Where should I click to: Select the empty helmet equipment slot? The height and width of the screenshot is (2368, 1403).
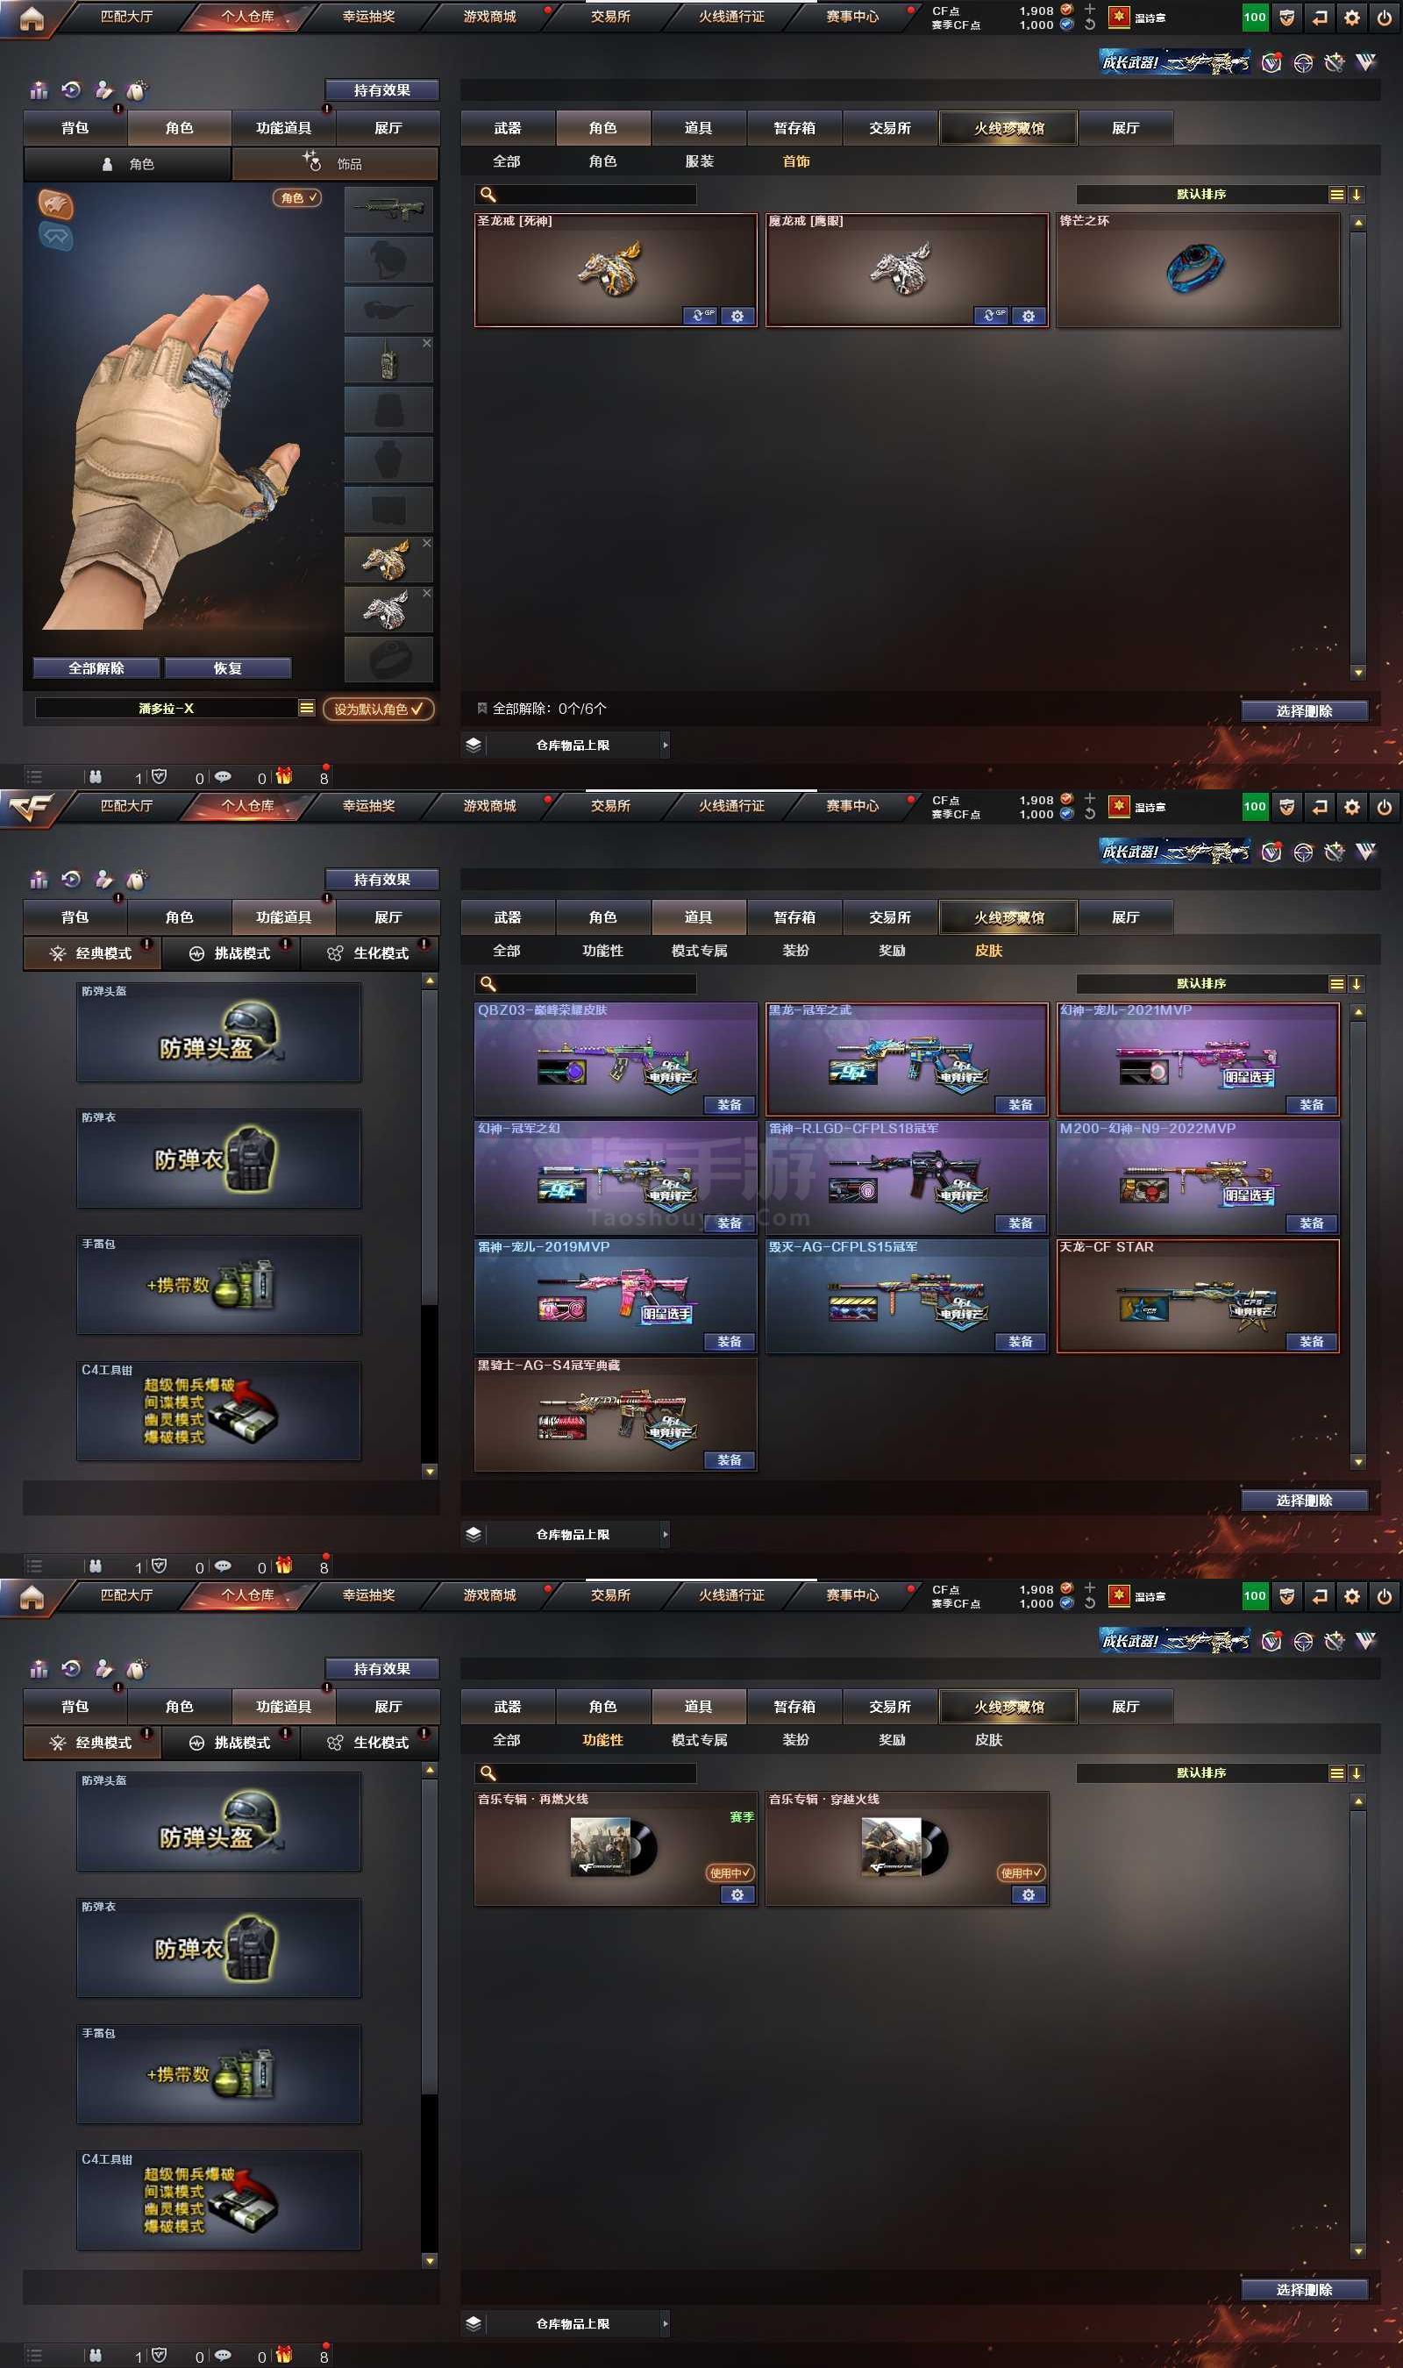pyautogui.click(x=388, y=259)
